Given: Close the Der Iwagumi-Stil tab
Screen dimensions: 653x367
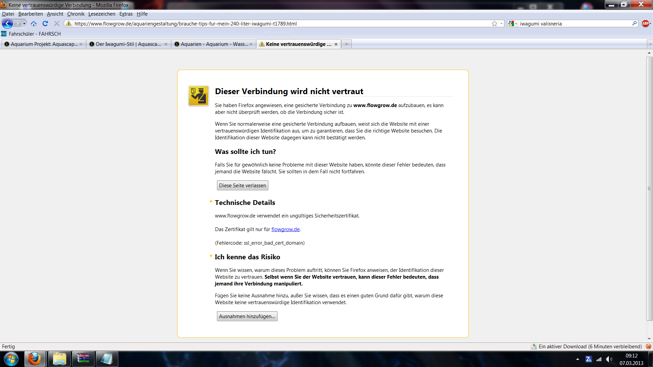Looking at the screenshot, I should (166, 44).
